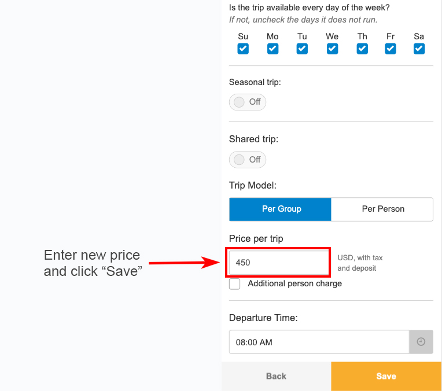Check the Additional person charge box
This screenshot has width=442, height=391.
coord(235,284)
